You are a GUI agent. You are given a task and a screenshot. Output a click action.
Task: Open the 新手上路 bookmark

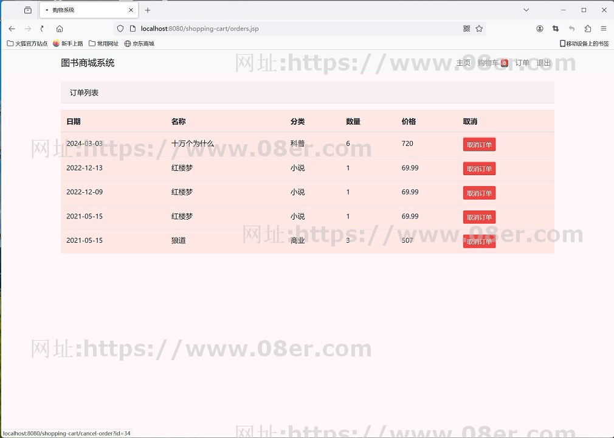click(x=68, y=43)
